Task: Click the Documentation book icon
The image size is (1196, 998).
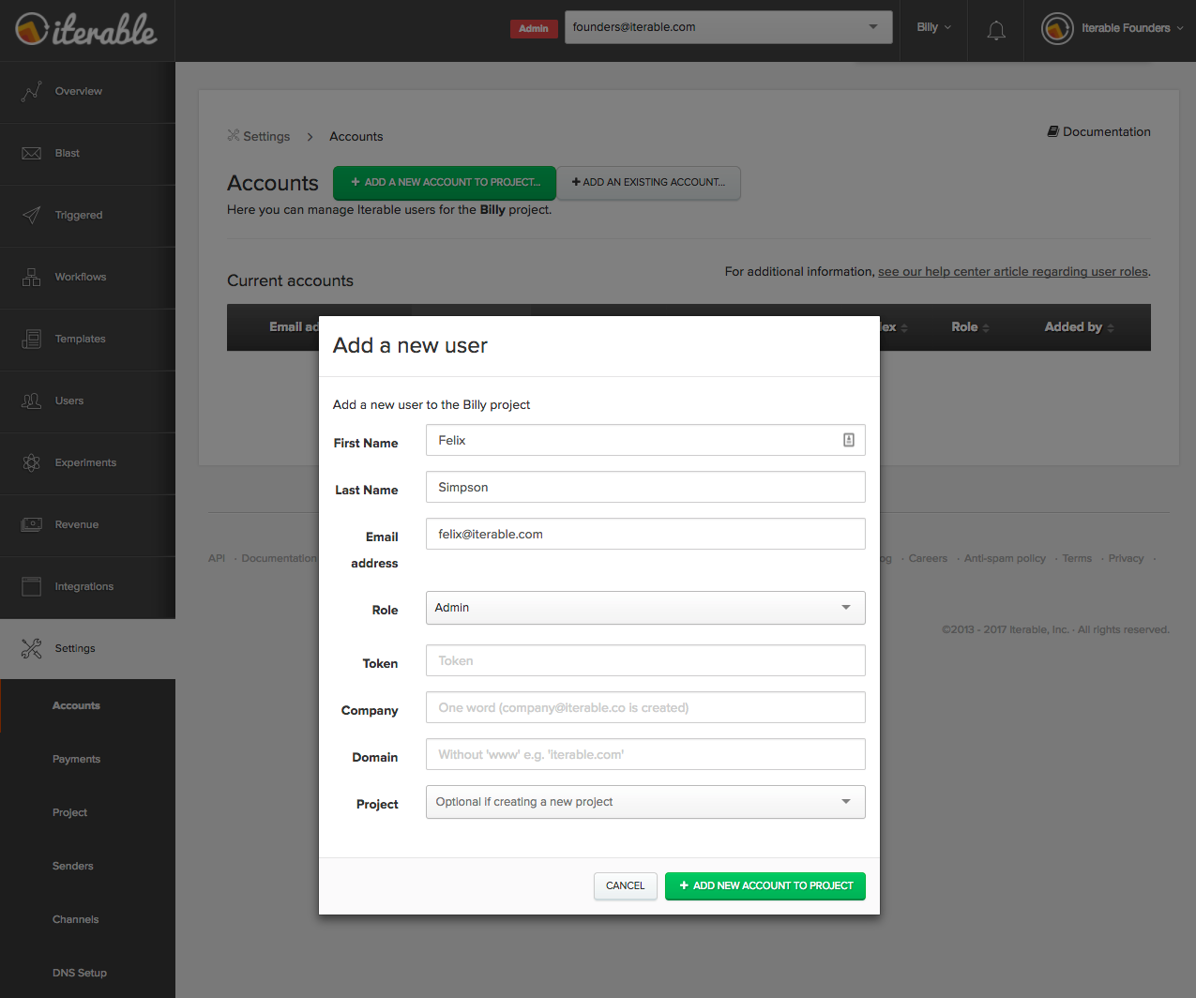Action: click(x=1053, y=131)
